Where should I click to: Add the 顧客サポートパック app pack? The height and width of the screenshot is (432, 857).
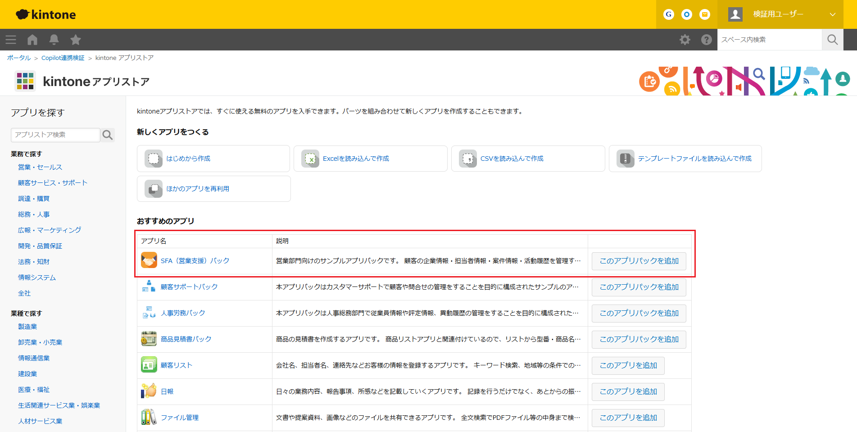(639, 287)
